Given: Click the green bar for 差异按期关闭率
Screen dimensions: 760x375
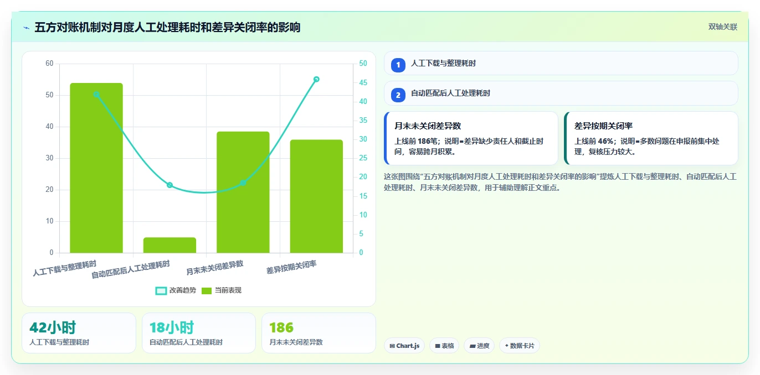Looking at the screenshot, I should pos(316,196).
